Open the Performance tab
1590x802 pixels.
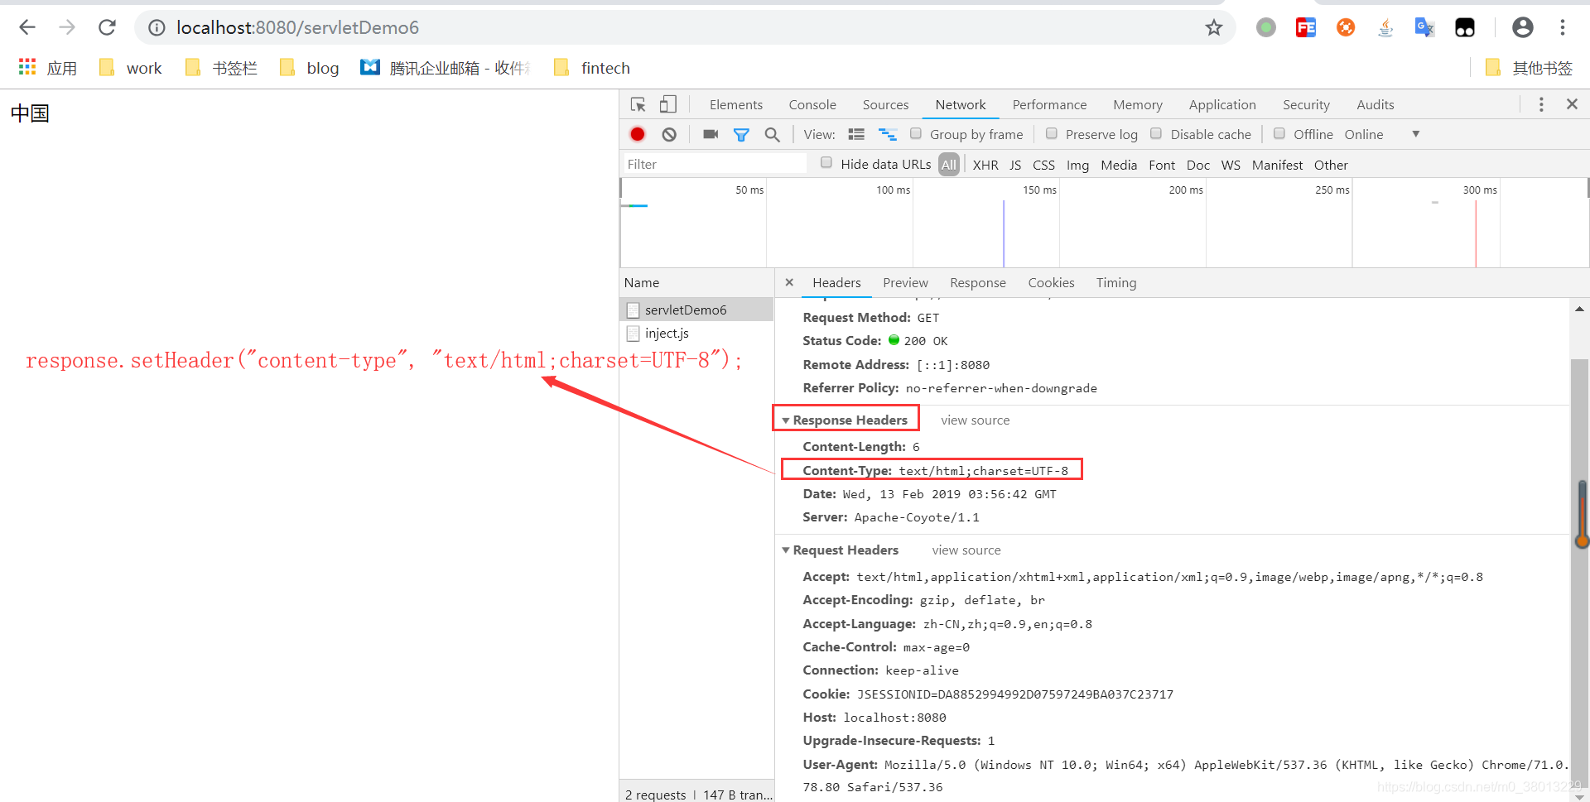[1049, 104]
